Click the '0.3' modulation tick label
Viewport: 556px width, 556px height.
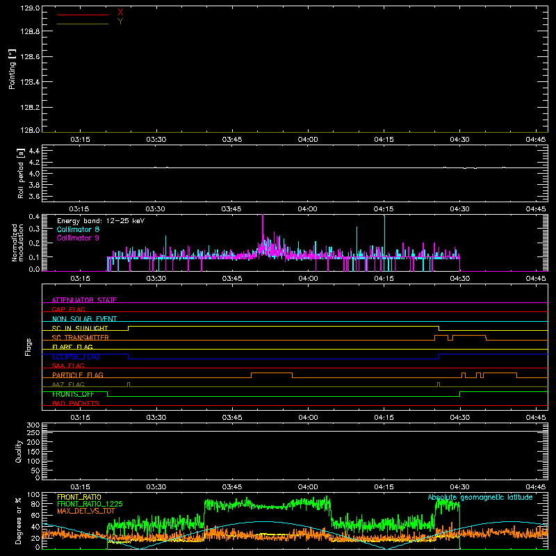(x=34, y=229)
